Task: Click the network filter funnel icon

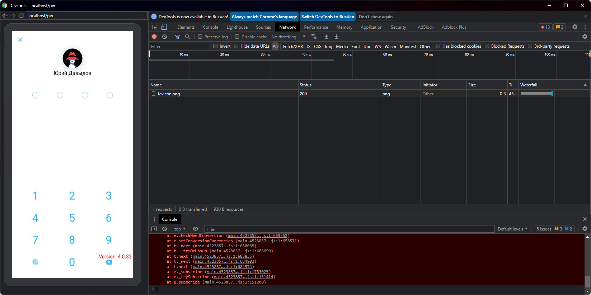Action: (x=177, y=37)
